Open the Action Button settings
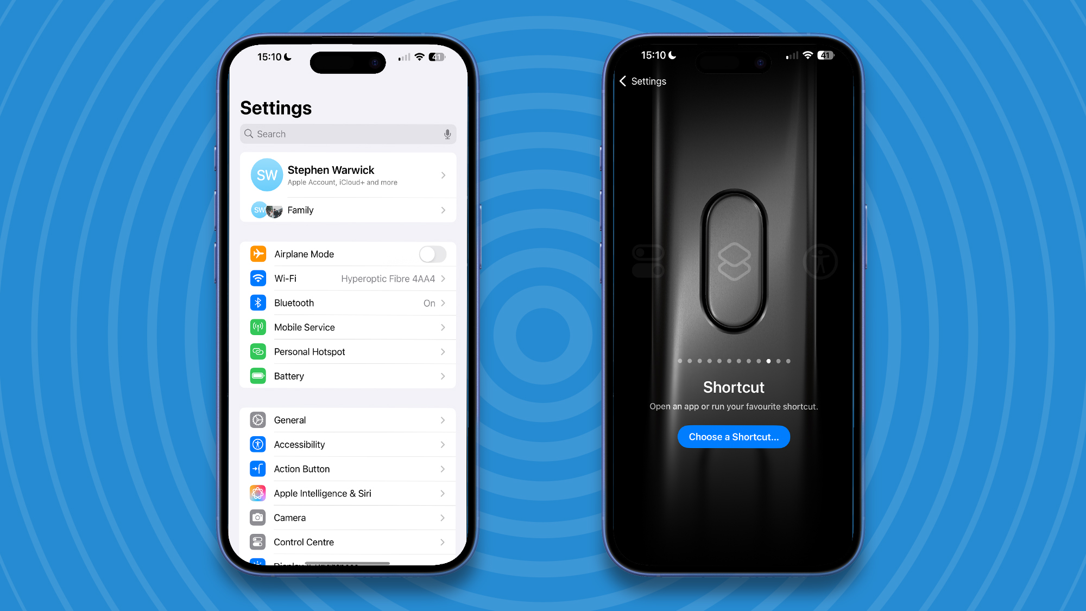 click(348, 469)
